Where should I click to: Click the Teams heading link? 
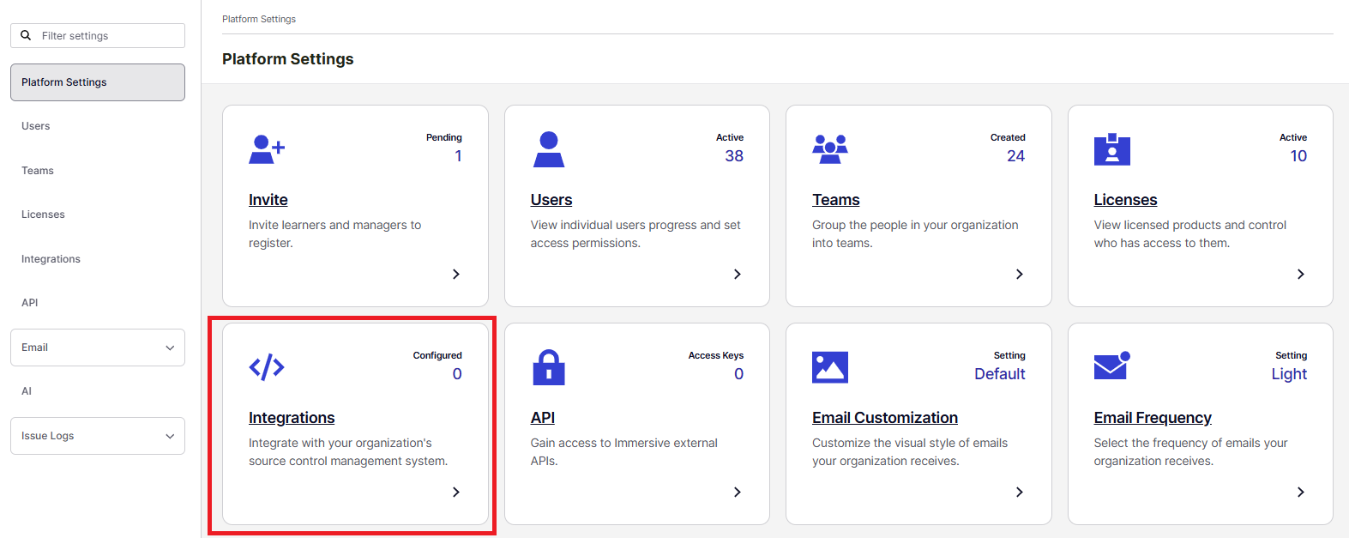(x=835, y=200)
